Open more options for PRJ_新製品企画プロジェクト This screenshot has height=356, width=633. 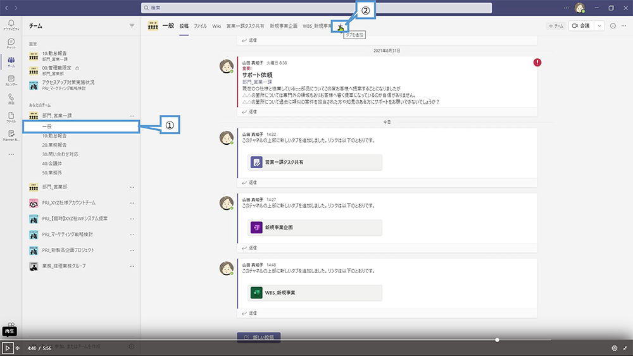[132, 251]
